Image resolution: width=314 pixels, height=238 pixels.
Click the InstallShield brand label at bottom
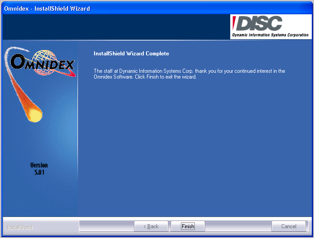(x=20, y=227)
